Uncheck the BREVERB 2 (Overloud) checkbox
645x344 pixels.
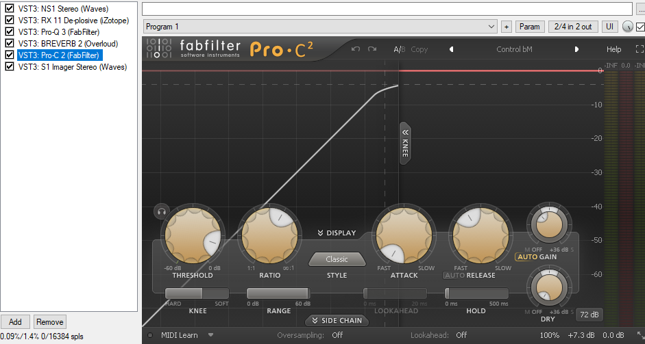pyautogui.click(x=10, y=43)
